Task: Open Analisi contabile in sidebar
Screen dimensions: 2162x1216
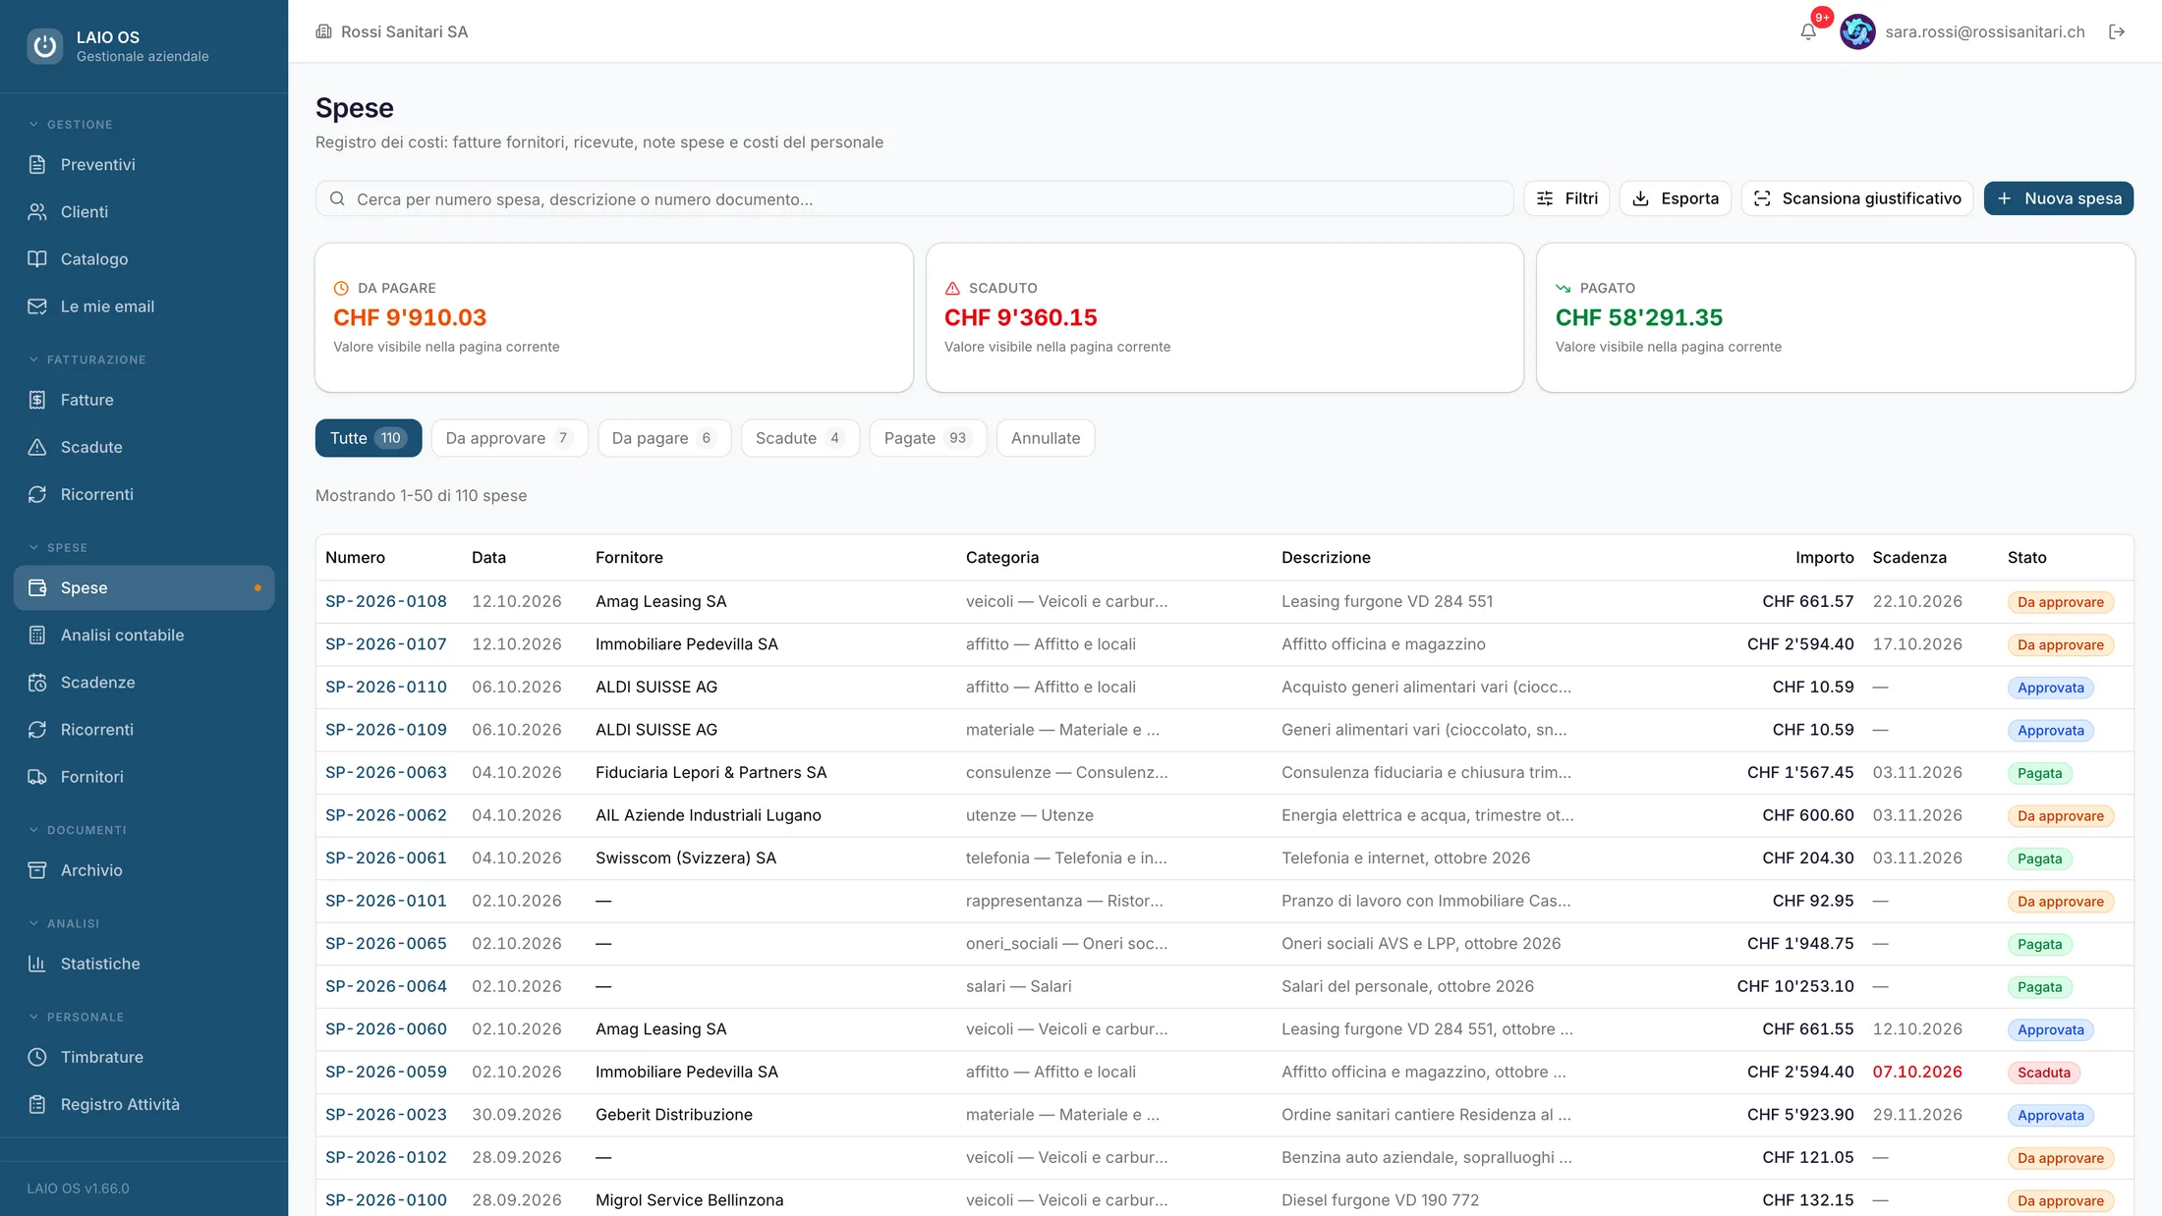Action: (x=143, y=635)
